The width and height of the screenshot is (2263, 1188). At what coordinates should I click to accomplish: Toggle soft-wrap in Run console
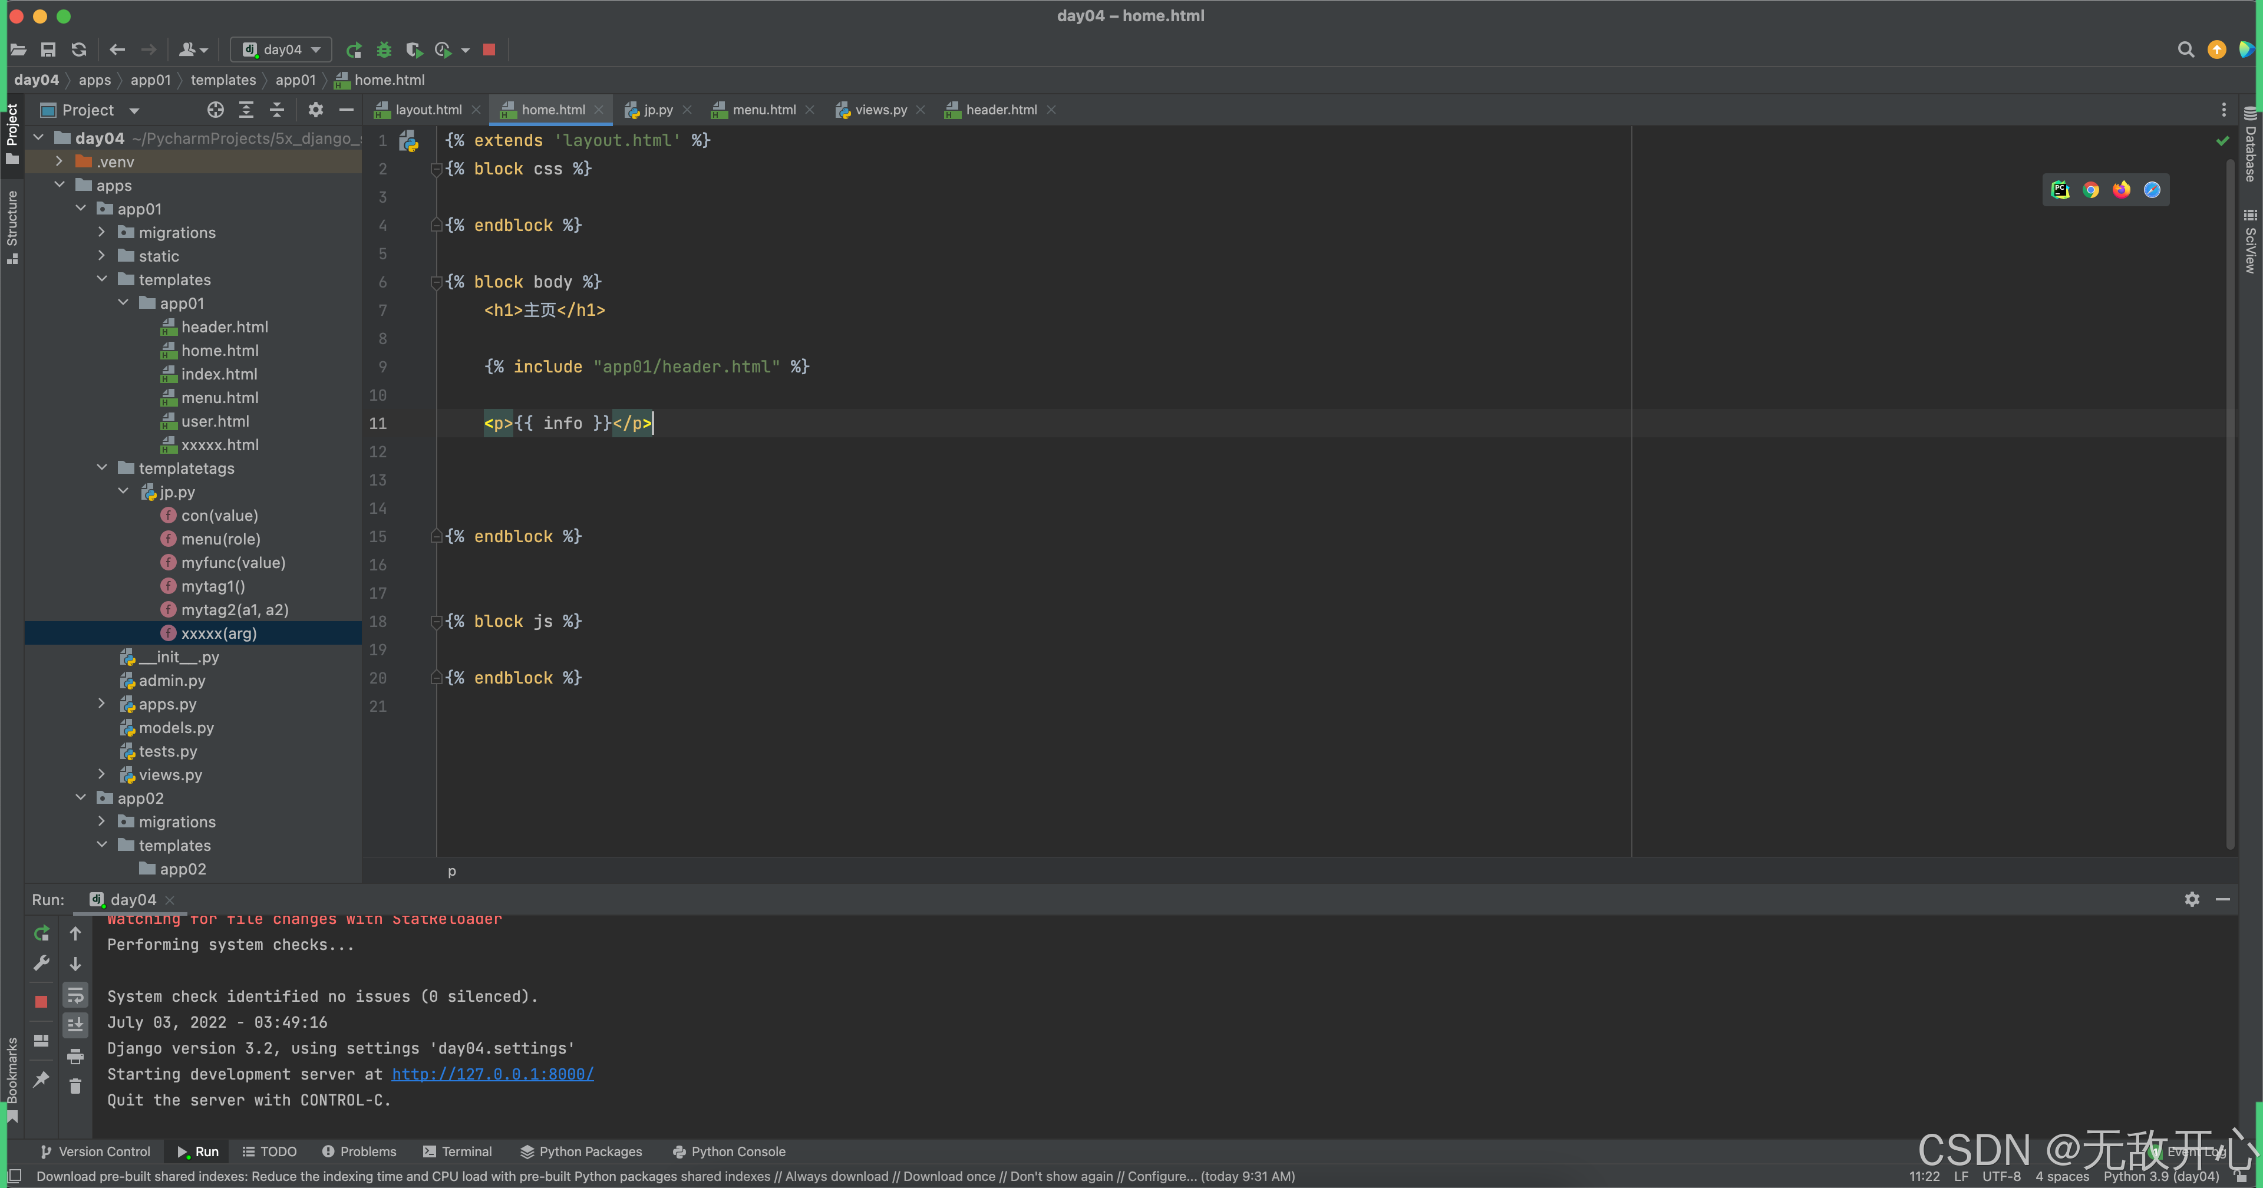[x=75, y=995]
